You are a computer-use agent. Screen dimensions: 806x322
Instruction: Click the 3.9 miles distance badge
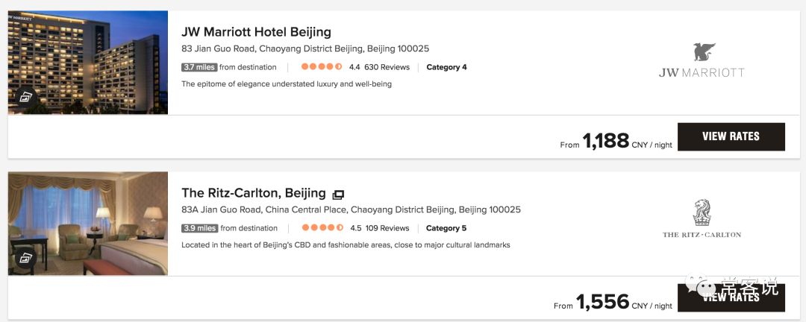[199, 228]
